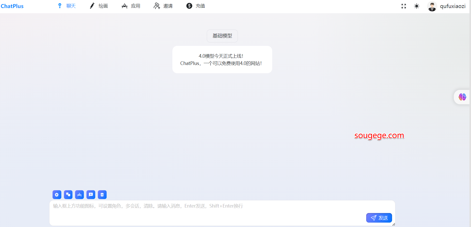Toggle light/dark theme with sun icon
Viewport: 471px width, 227px height.
[416, 6]
